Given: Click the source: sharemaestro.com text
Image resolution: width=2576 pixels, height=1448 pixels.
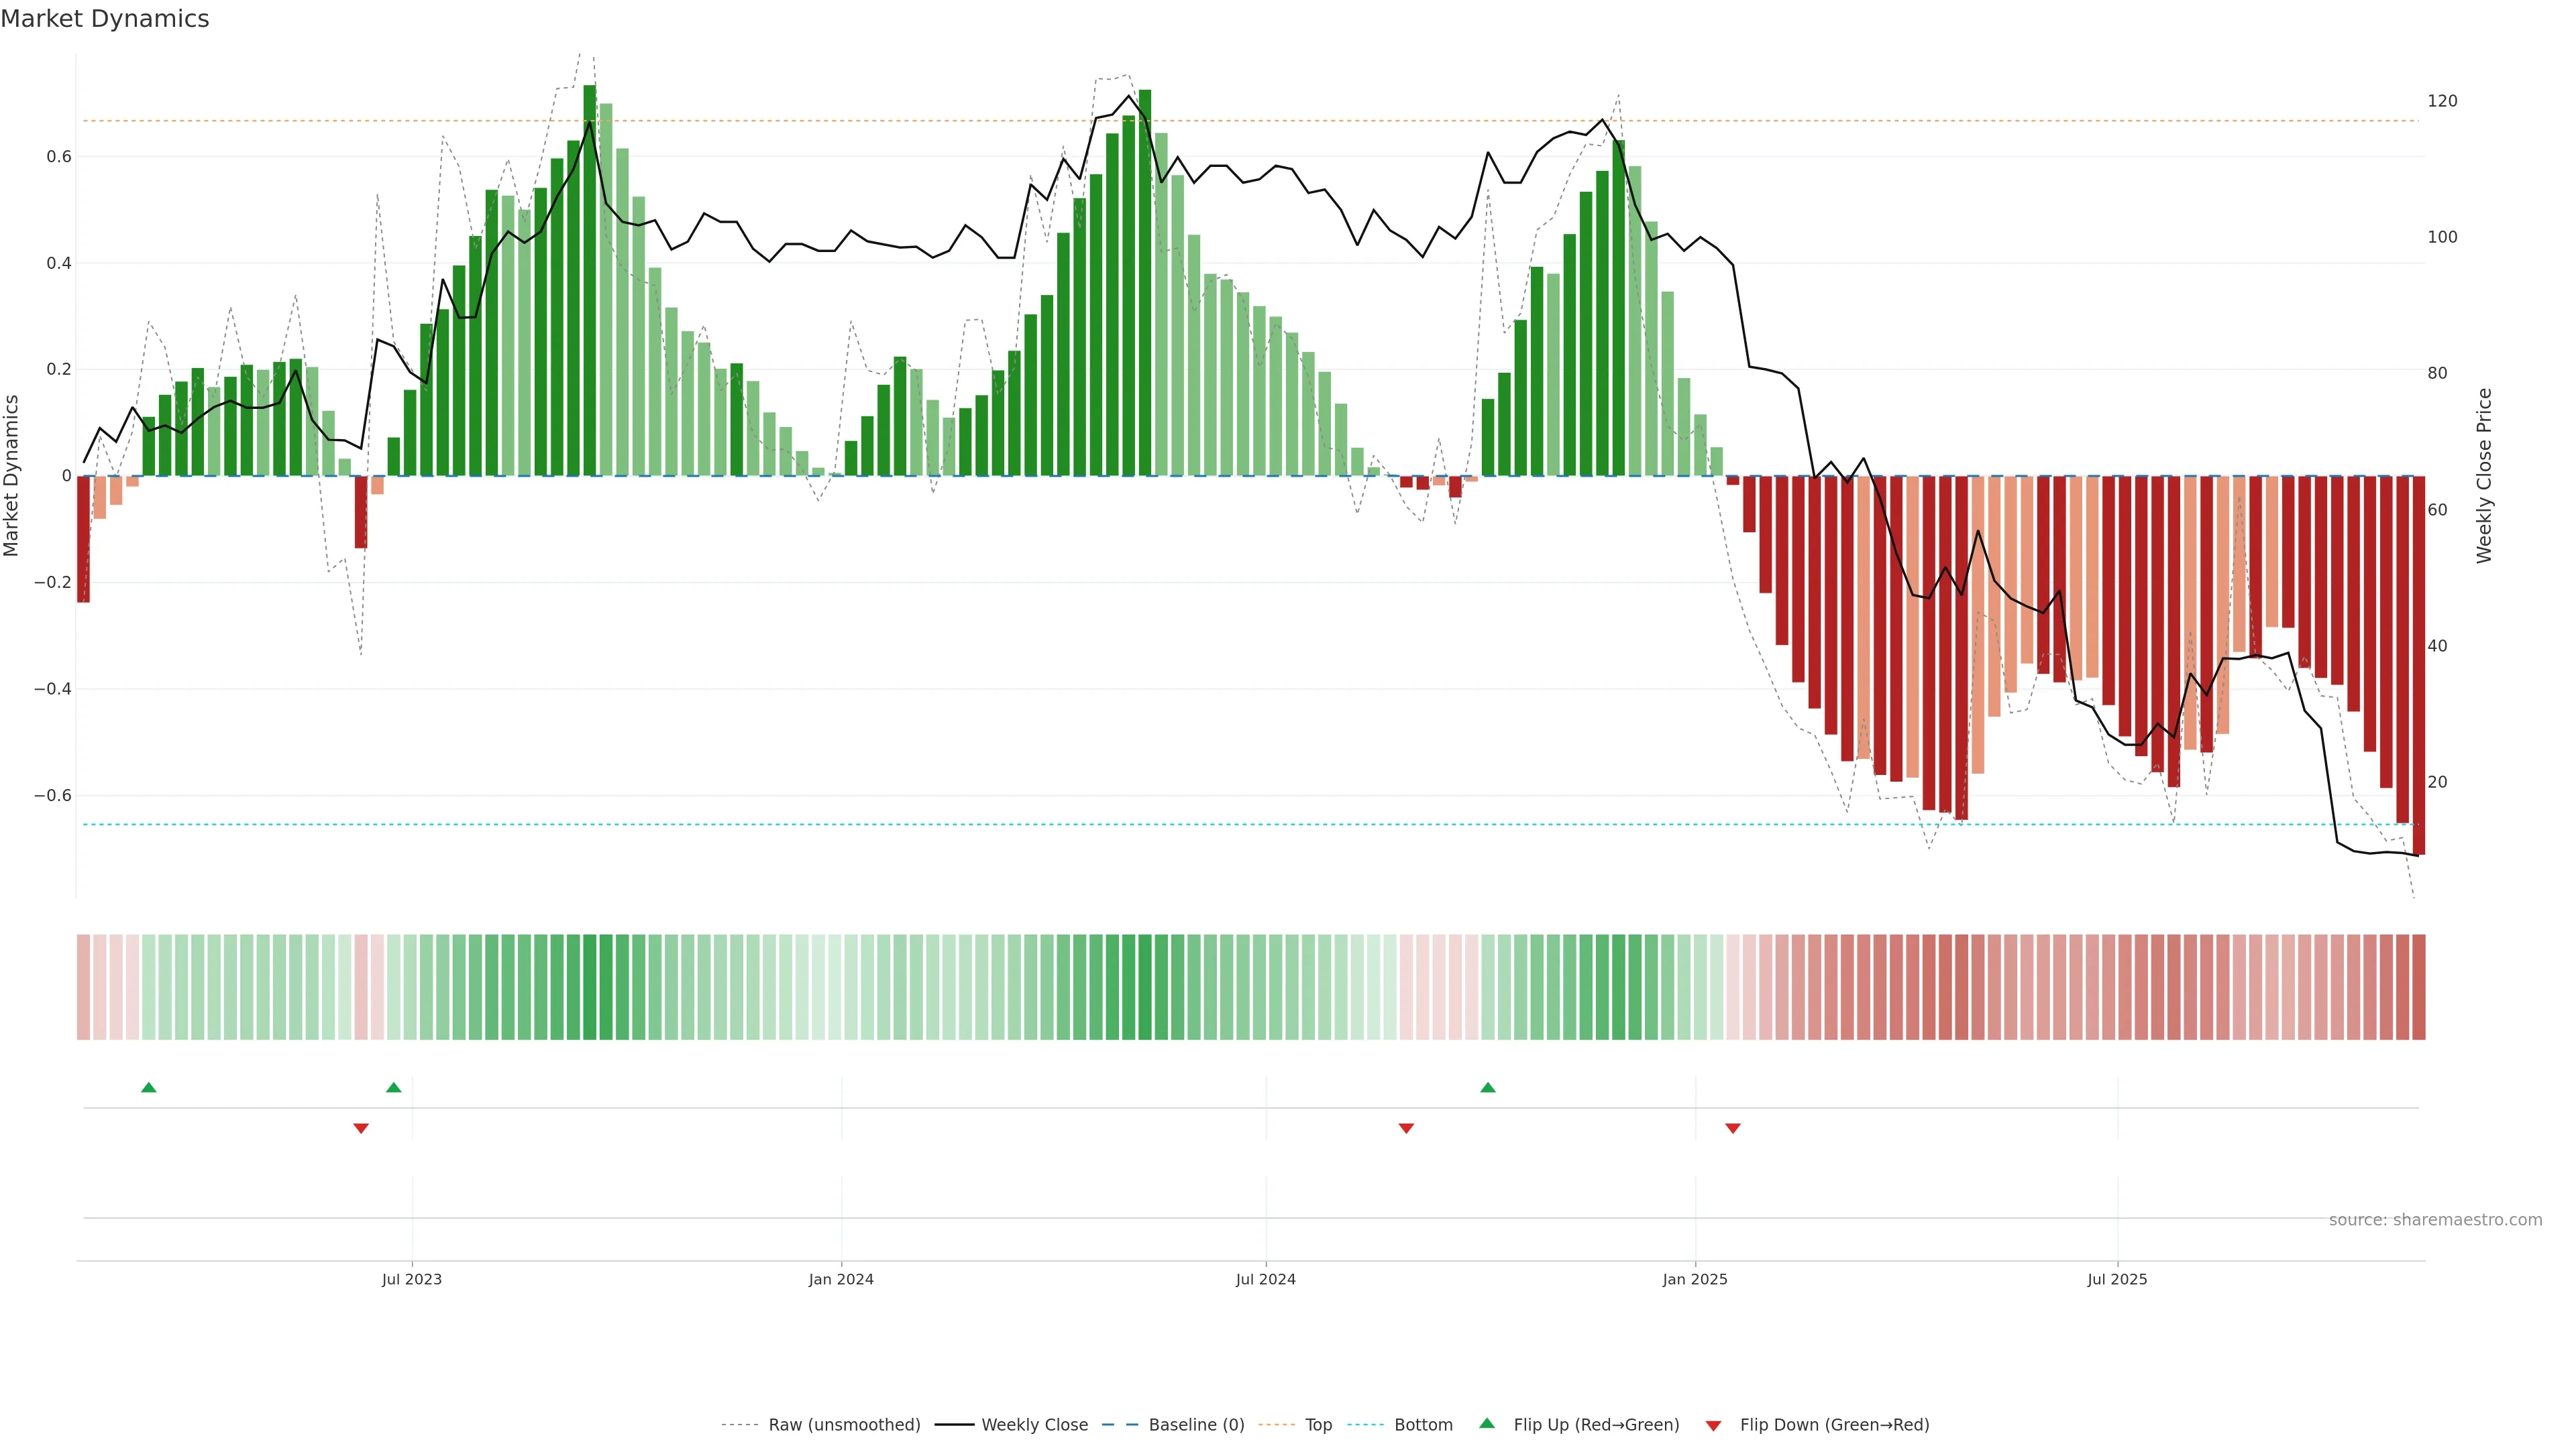Looking at the screenshot, I should (2435, 1220).
